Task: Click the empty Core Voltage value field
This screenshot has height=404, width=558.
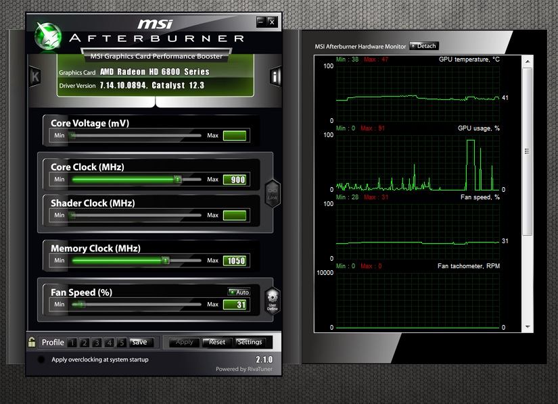Action: point(235,136)
